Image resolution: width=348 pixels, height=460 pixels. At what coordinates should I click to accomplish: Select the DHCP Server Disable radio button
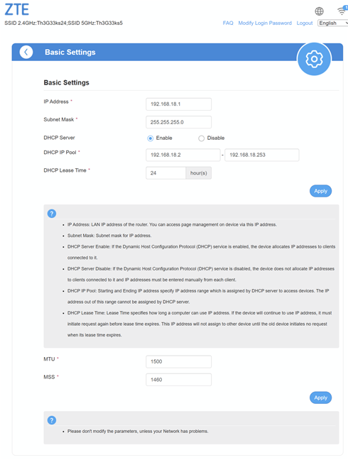[x=201, y=138]
